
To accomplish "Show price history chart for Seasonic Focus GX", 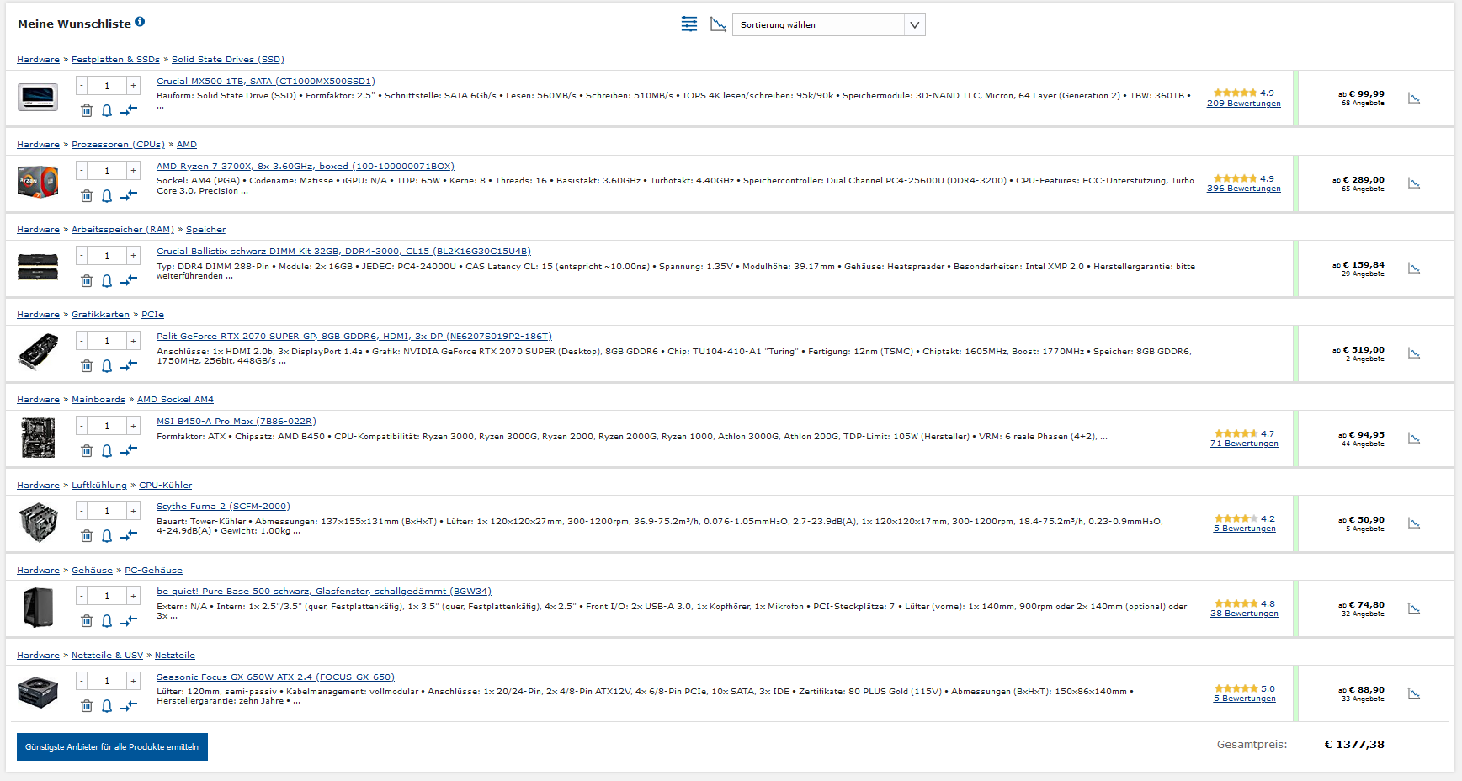I will pyautogui.click(x=1414, y=694).
